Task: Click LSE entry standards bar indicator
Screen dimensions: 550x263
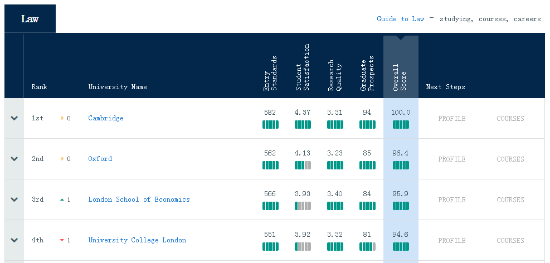Action: click(270, 206)
